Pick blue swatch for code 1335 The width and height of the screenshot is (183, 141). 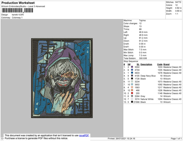(x=132, y=70)
